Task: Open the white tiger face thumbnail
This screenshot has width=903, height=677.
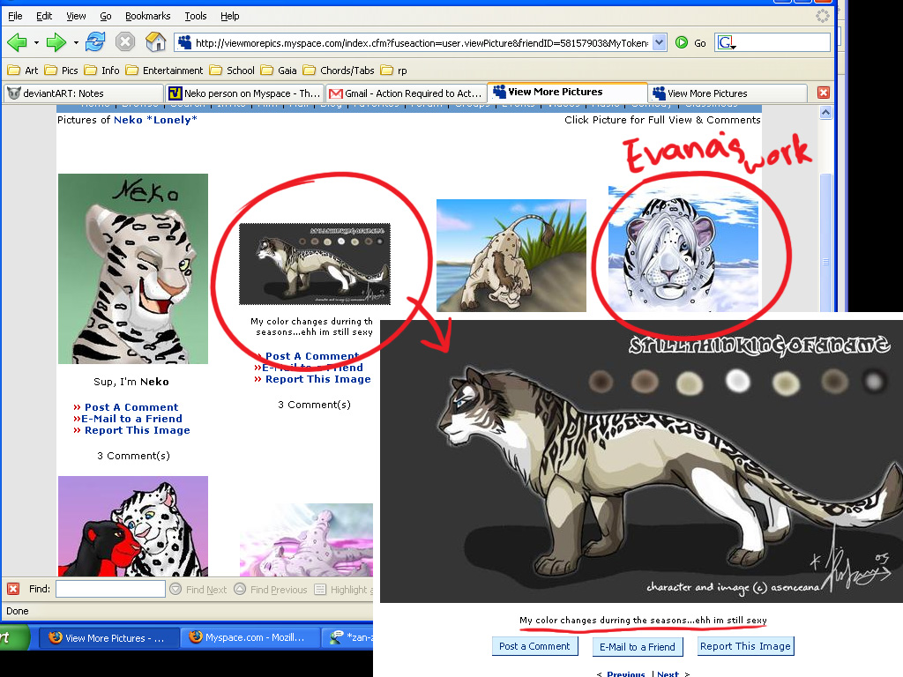Action: click(683, 249)
